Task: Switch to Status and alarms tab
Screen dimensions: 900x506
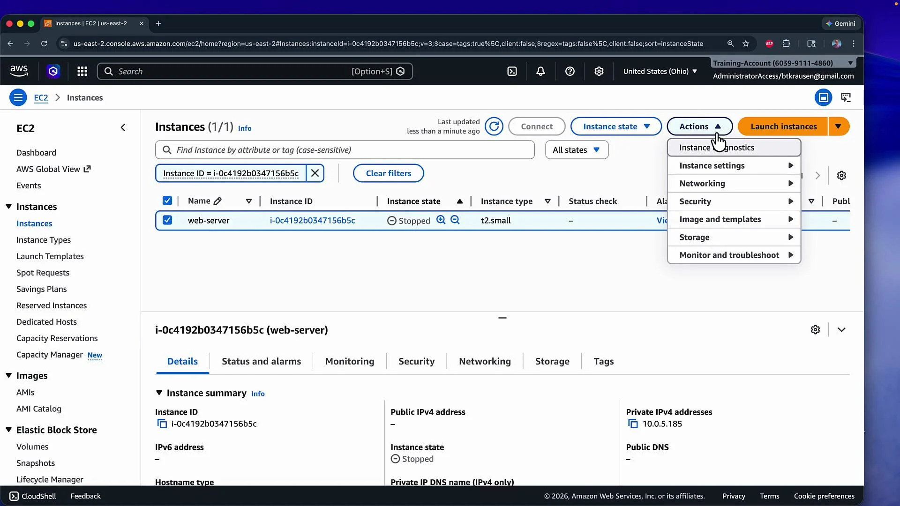Action: (261, 361)
